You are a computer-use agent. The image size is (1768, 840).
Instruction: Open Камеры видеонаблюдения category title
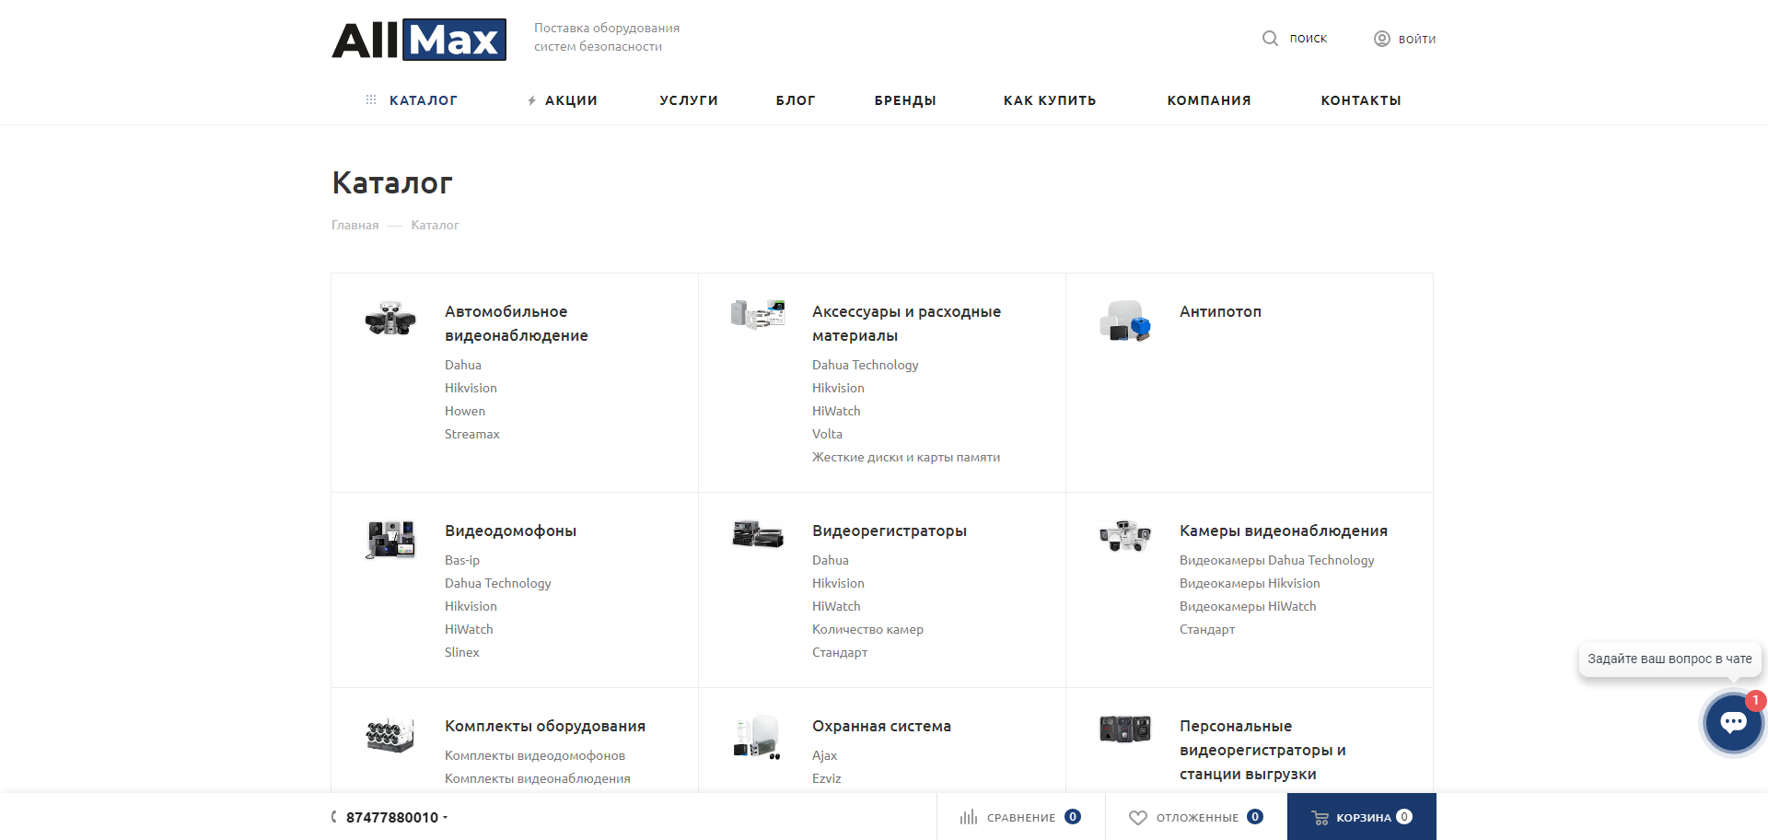coord(1284,531)
